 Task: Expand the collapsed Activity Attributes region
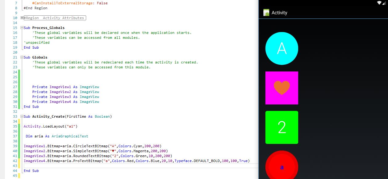click(22, 18)
